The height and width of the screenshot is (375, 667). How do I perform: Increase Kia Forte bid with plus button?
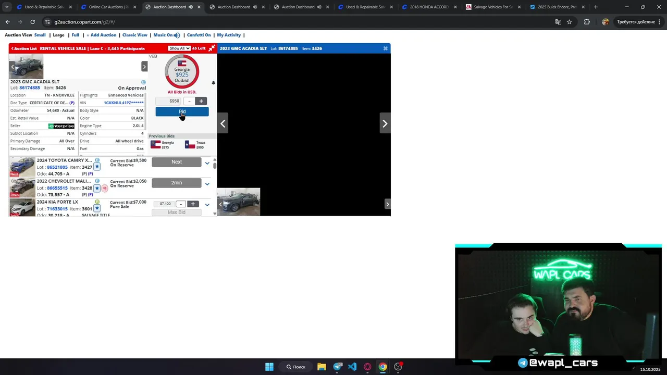[x=193, y=204]
